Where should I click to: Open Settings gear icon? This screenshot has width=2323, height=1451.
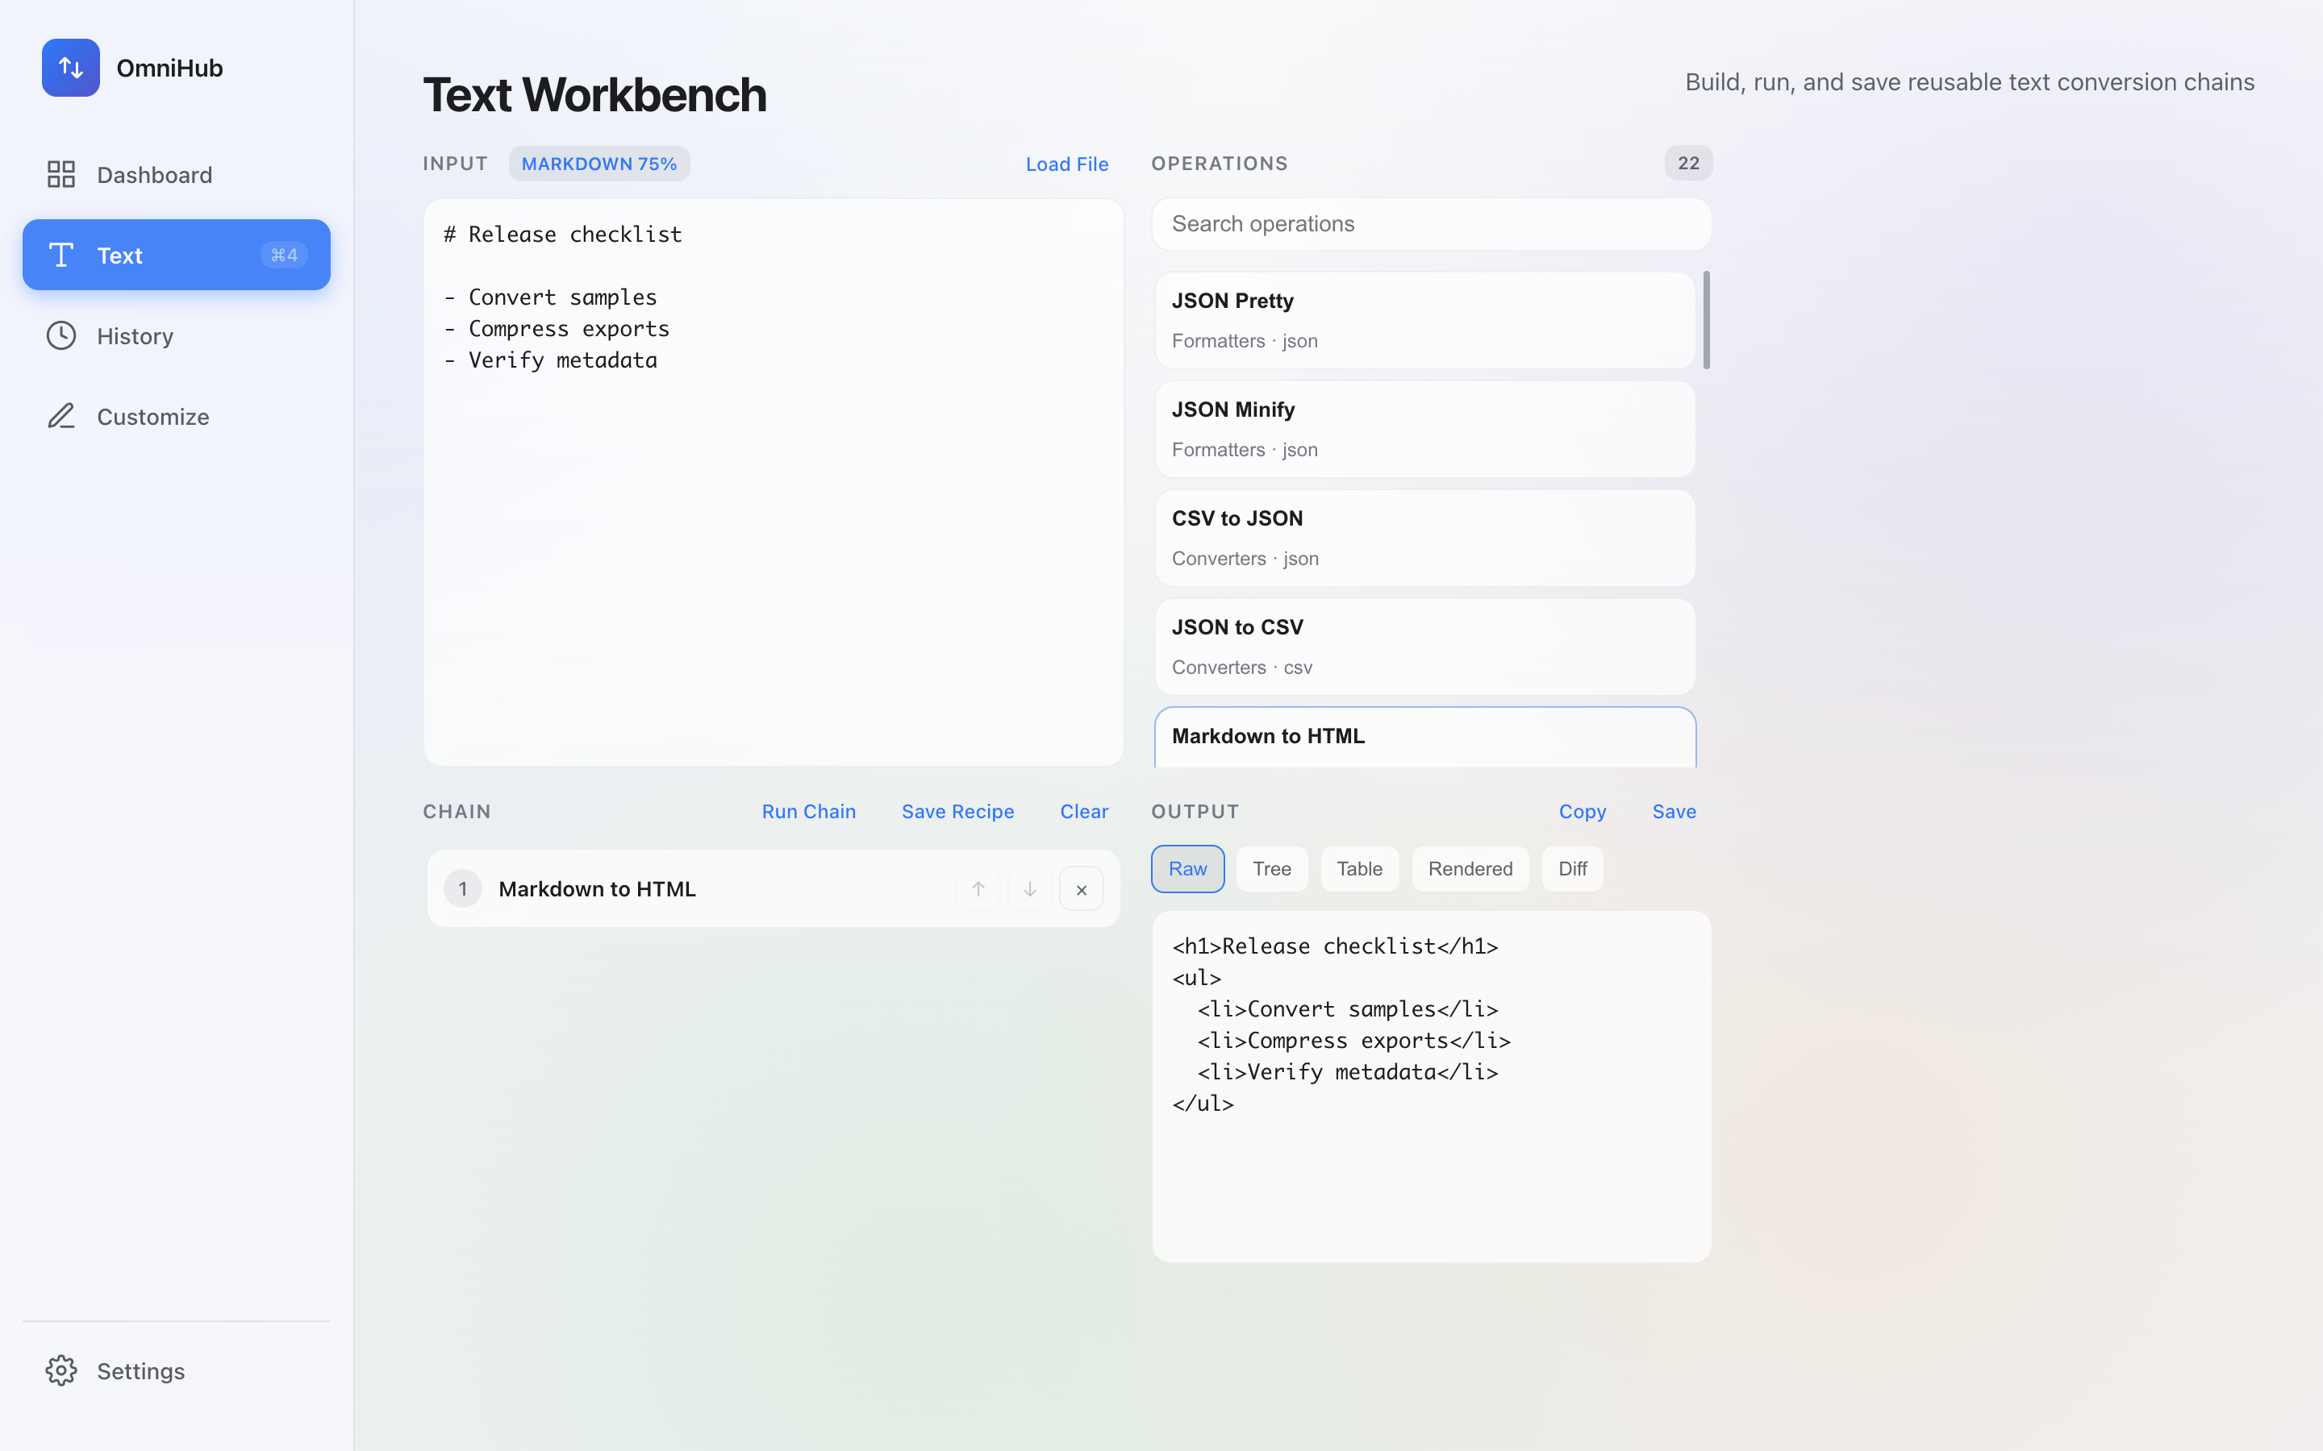61,1370
